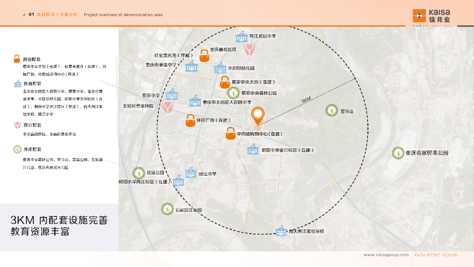Click the school icon beside 两江名居小学

(x=242, y=37)
